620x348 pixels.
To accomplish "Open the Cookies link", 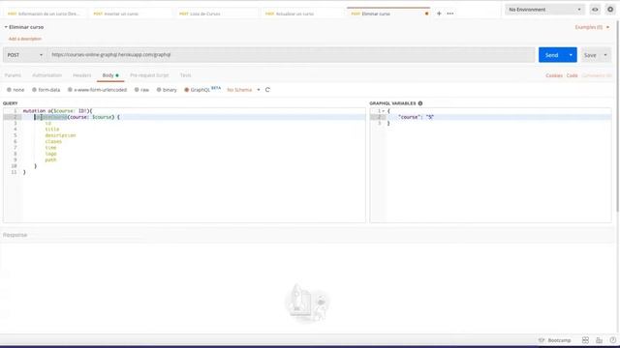I will pos(554,75).
